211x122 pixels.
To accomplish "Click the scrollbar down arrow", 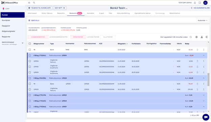I will coord(208,111).
